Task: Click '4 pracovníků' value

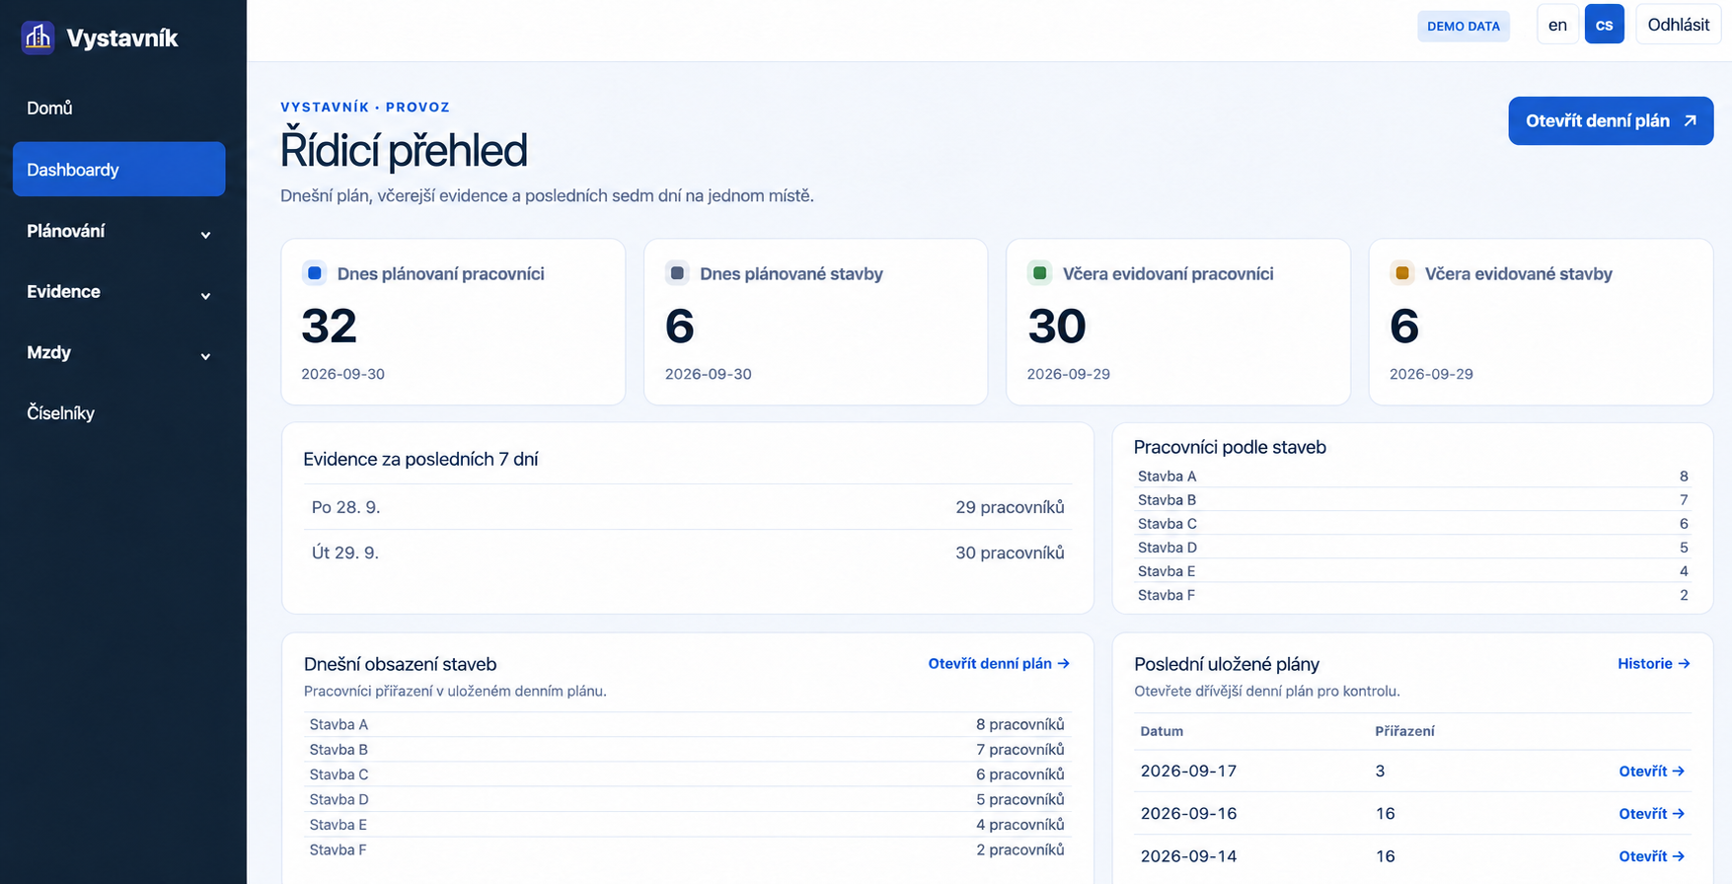Action: point(1020,825)
